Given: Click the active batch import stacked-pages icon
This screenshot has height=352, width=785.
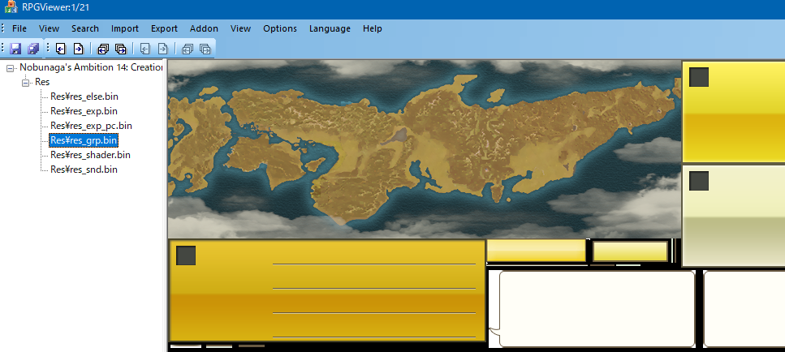Looking at the screenshot, I should pyautogui.click(x=103, y=49).
